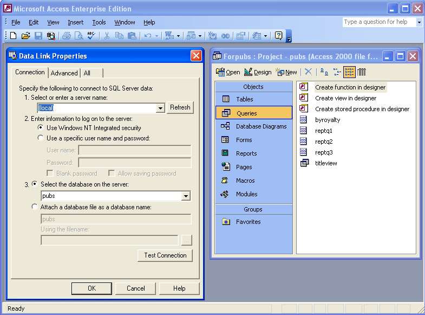
Task: Select Use Windows NT Integrated security
Action: coord(41,128)
